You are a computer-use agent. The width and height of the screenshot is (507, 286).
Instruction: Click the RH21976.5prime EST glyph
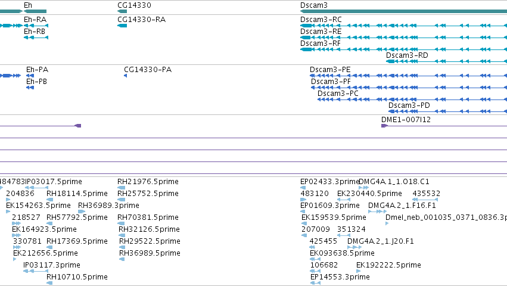(122, 188)
